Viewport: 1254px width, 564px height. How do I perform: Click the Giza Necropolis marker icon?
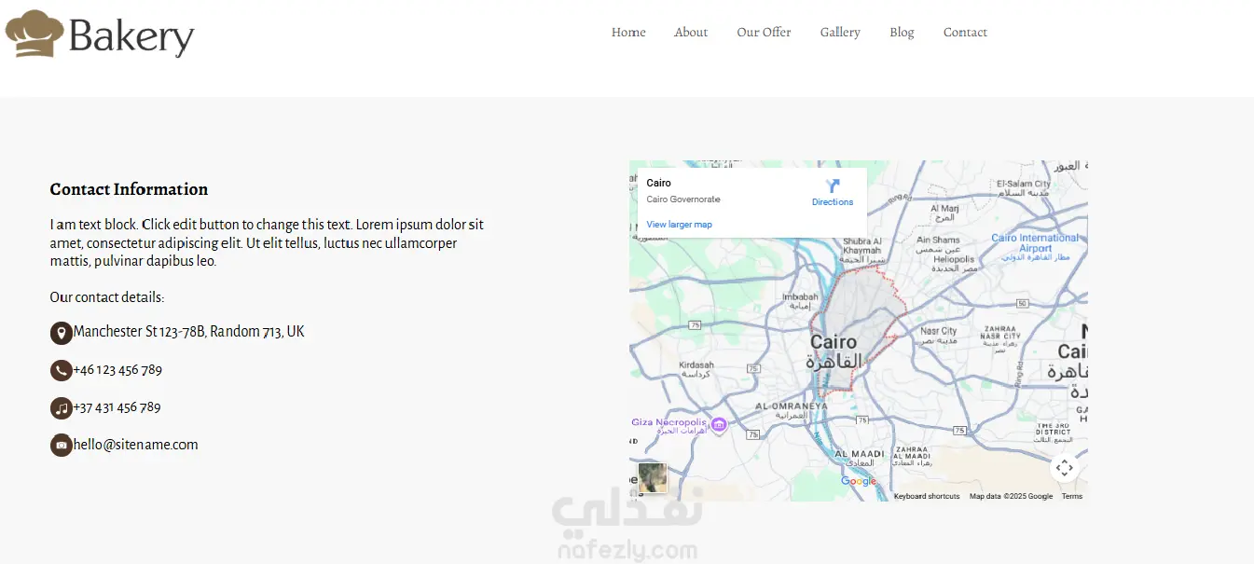click(x=718, y=425)
